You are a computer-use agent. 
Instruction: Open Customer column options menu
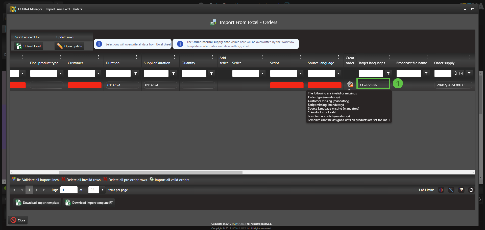pos(99,57)
